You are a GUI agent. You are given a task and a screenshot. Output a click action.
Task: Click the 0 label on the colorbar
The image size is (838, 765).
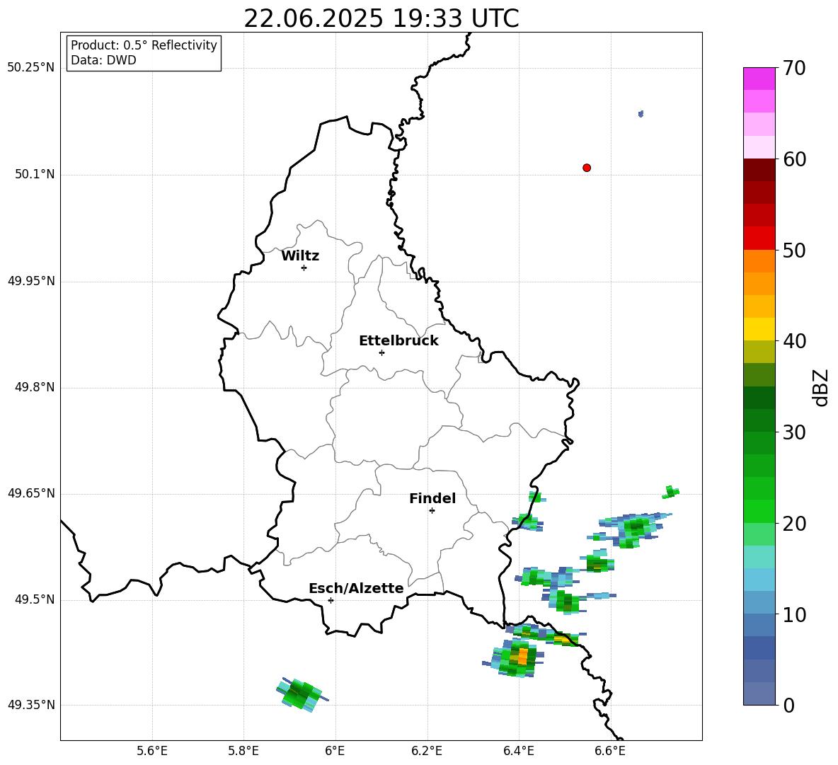788,705
